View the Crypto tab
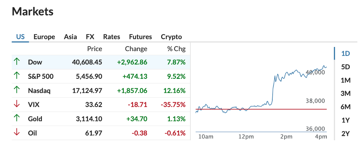 pyautogui.click(x=171, y=37)
